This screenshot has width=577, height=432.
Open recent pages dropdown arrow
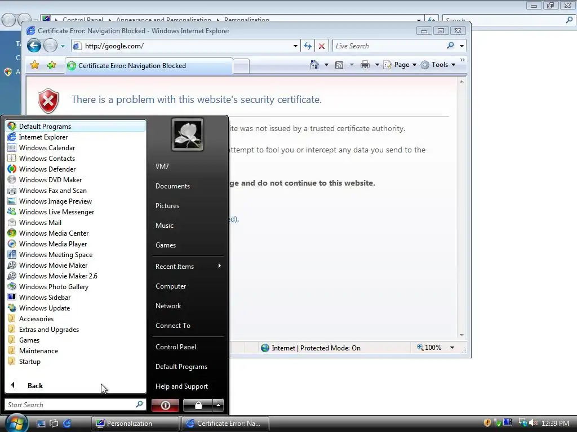pos(63,46)
